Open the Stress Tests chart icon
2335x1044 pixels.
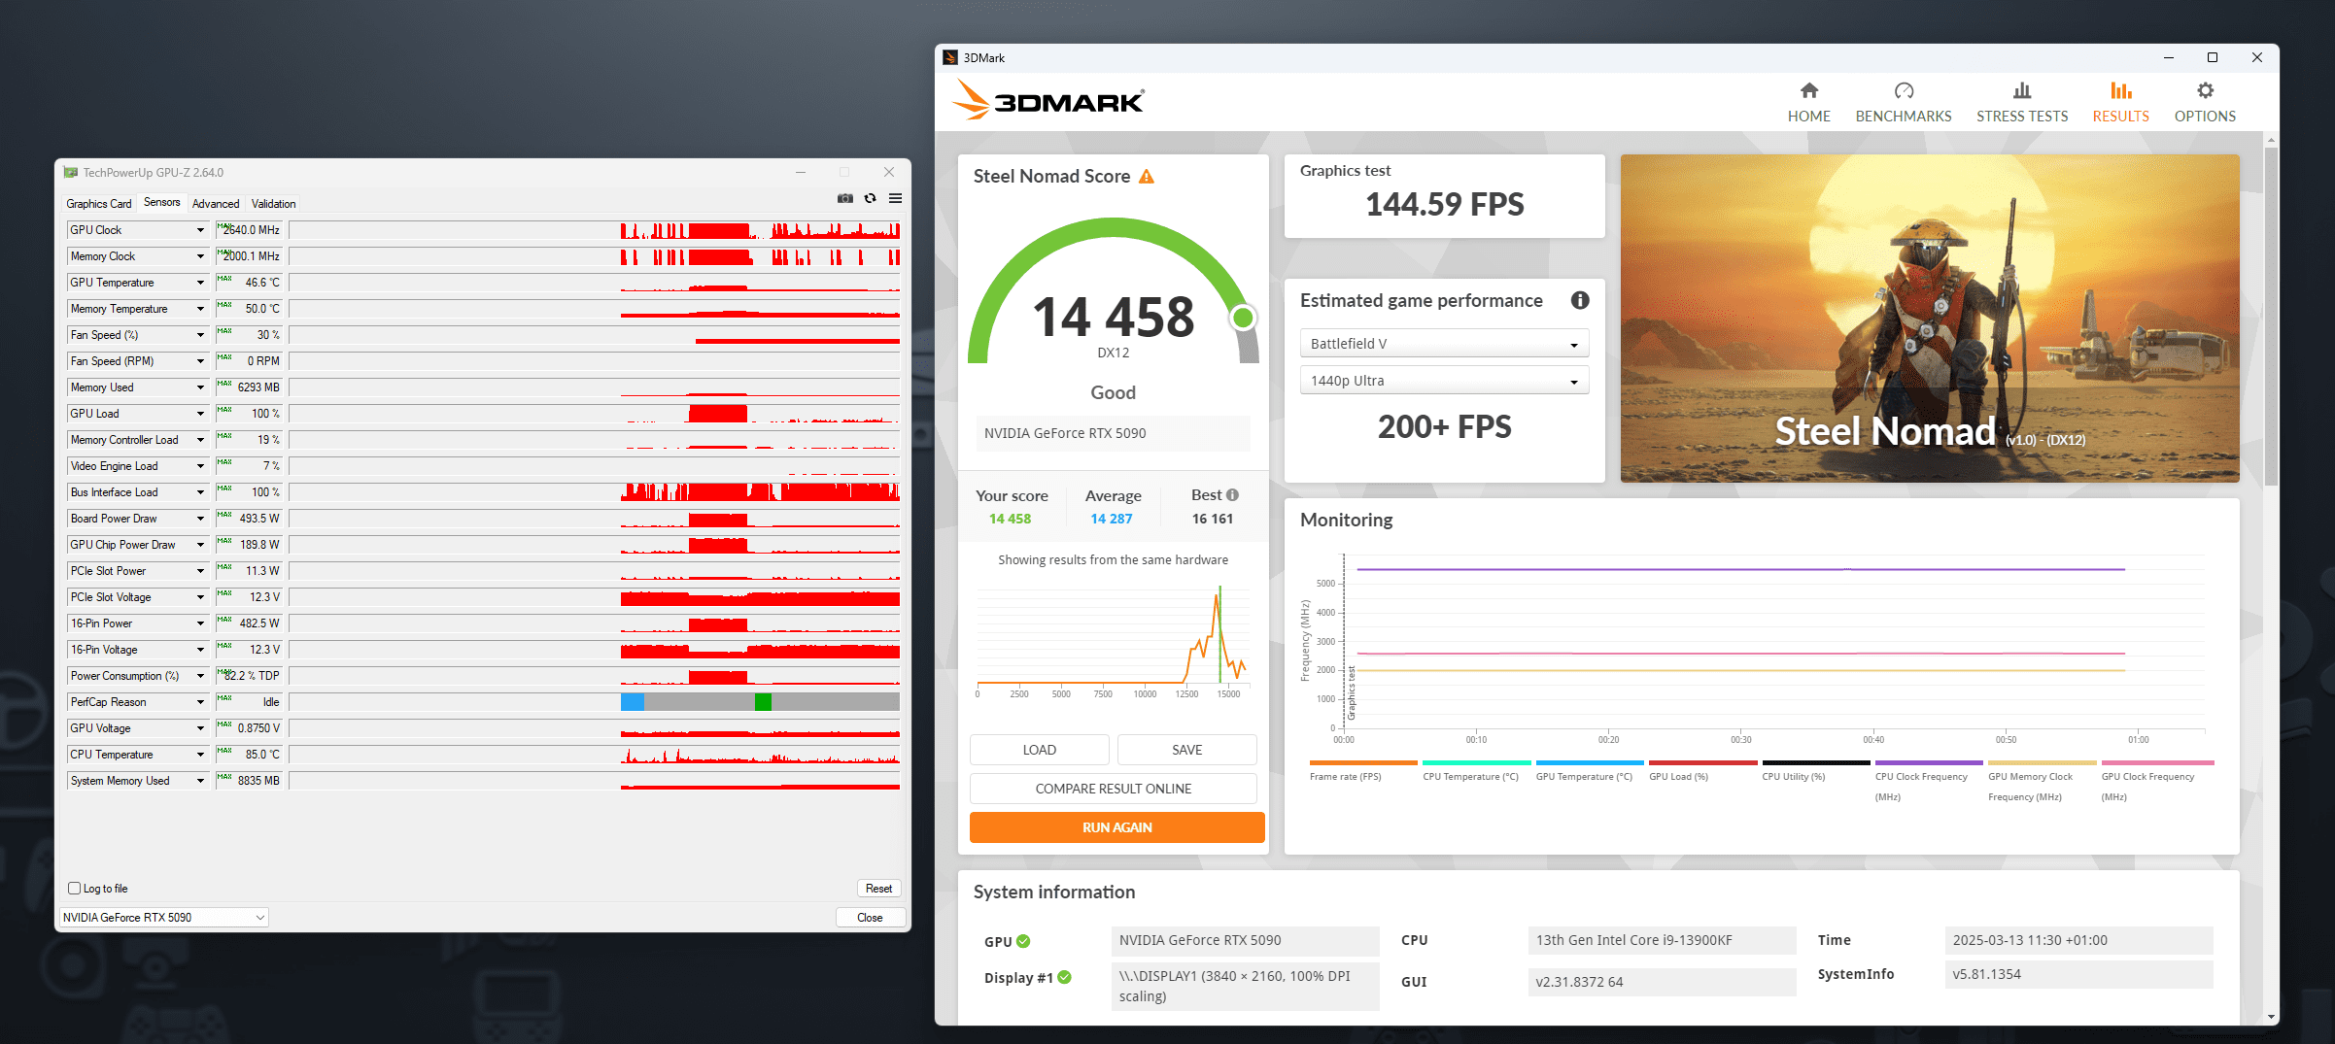coord(2022,91)
